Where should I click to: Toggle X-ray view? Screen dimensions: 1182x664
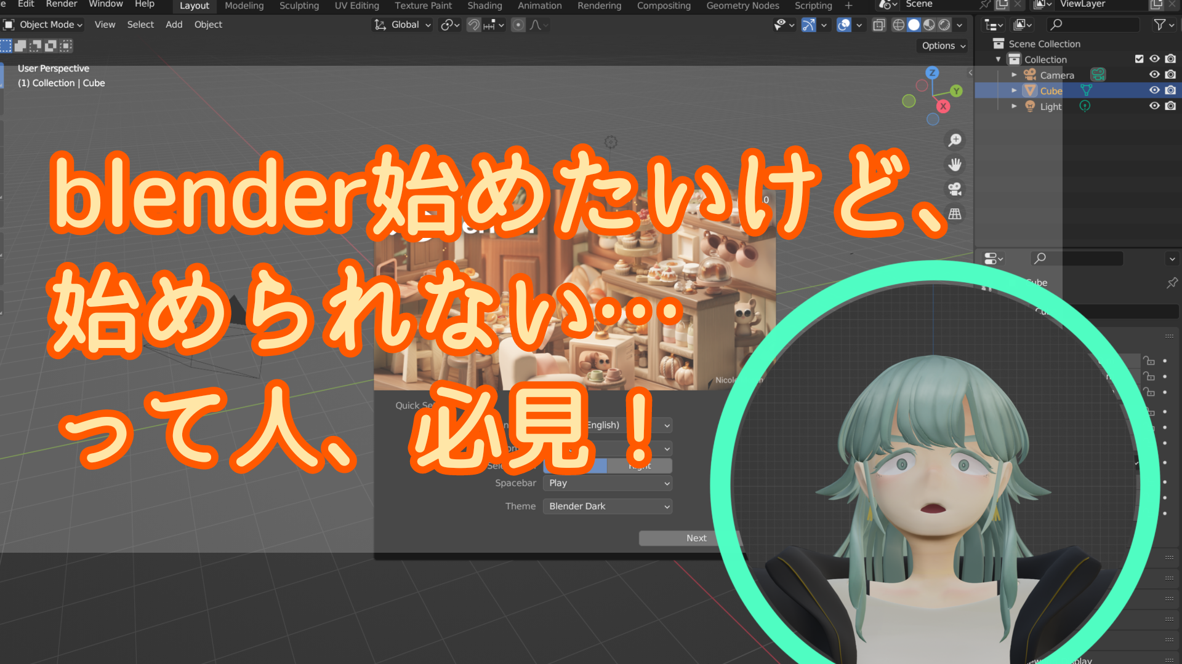tap(879, 25)
